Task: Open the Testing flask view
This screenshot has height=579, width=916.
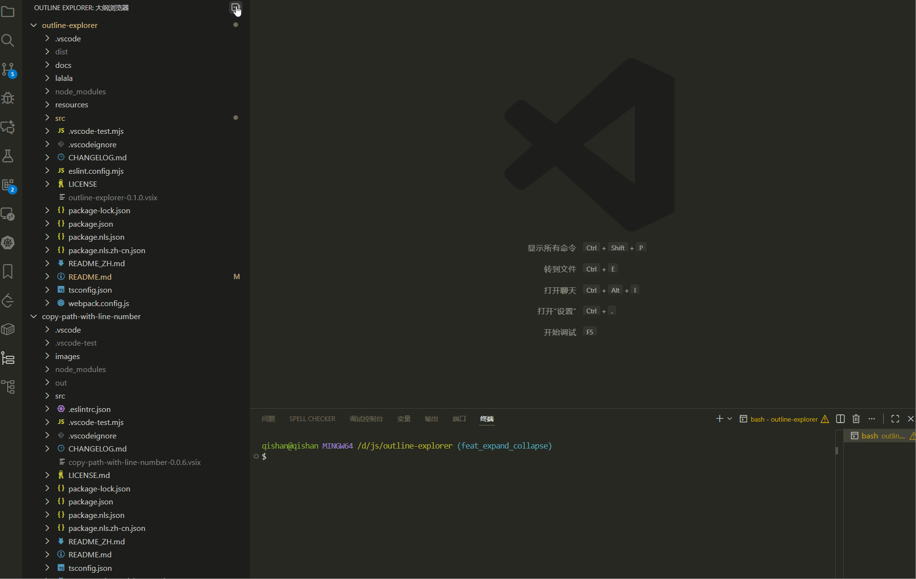Action: [8, 156]
